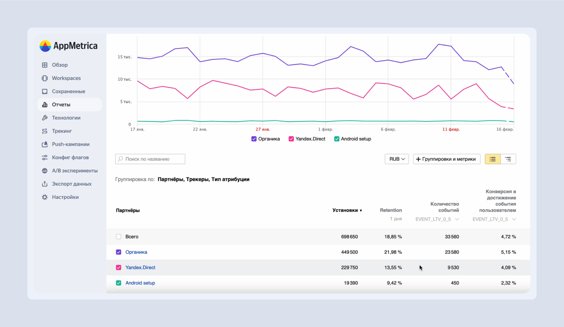The image size is (564, 327).
Task: Click the Push-кампании icon
Action: coord(45,144)
